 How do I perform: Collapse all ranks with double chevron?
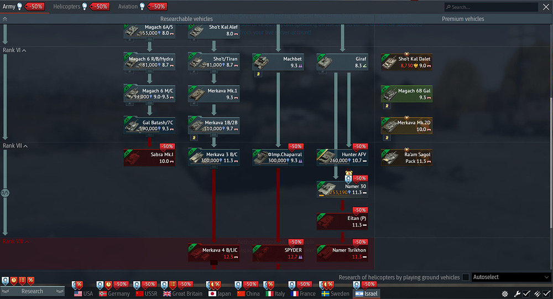click(x=5, y=19)
